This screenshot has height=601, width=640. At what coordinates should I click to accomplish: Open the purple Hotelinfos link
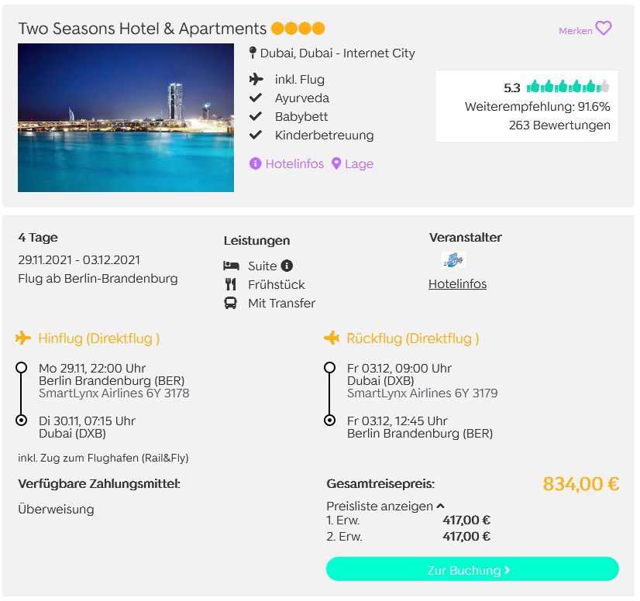tap(294, 163)
